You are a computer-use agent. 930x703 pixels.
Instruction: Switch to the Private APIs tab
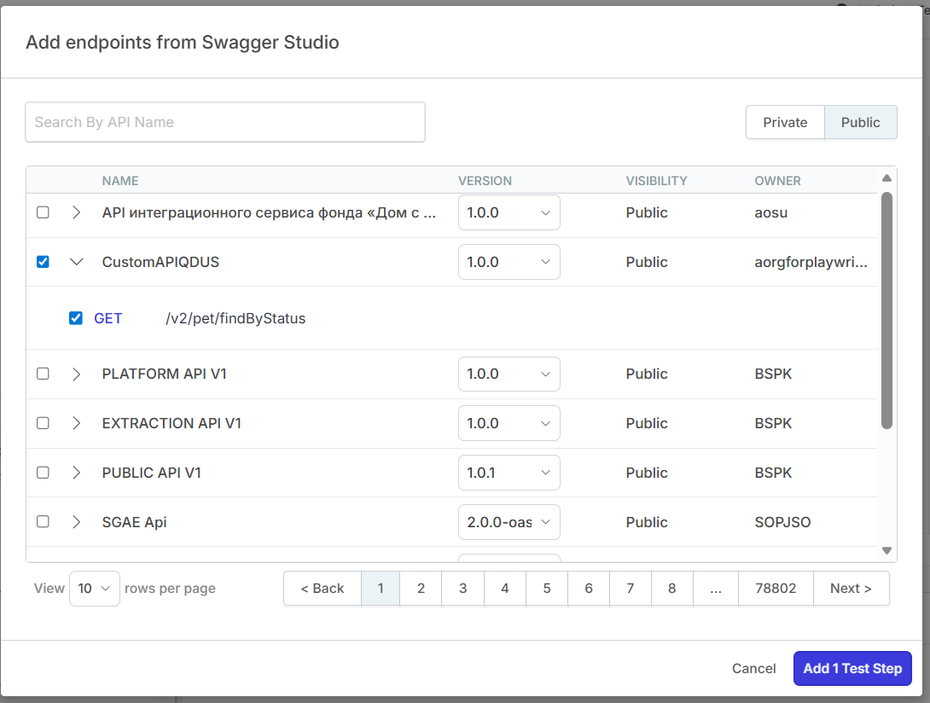pyautogui.click(x=784, y=122)
